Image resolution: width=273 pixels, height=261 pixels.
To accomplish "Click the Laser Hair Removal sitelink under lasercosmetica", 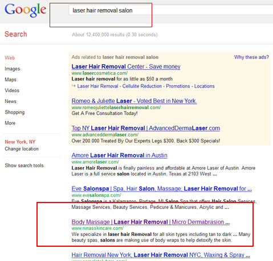I will [97, 86].
